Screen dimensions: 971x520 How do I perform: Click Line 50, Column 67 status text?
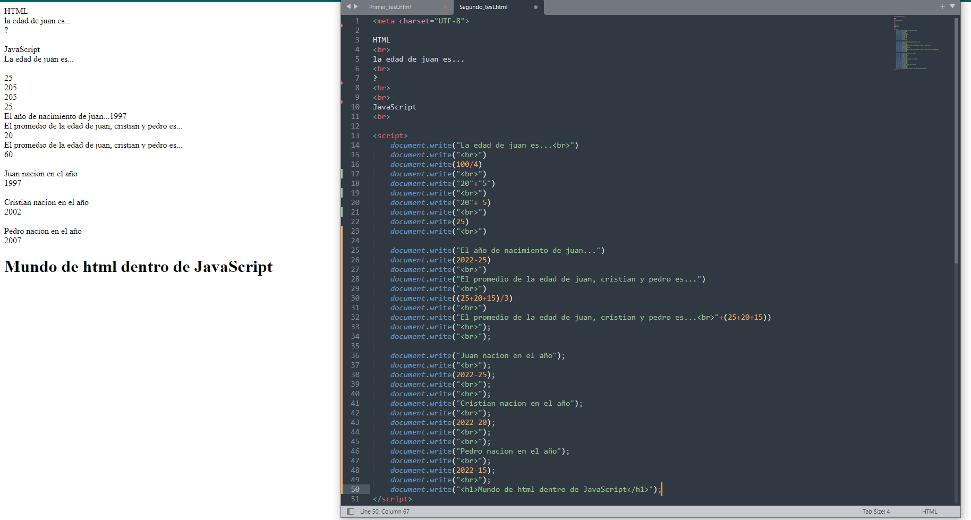click(x=385, y=512)
